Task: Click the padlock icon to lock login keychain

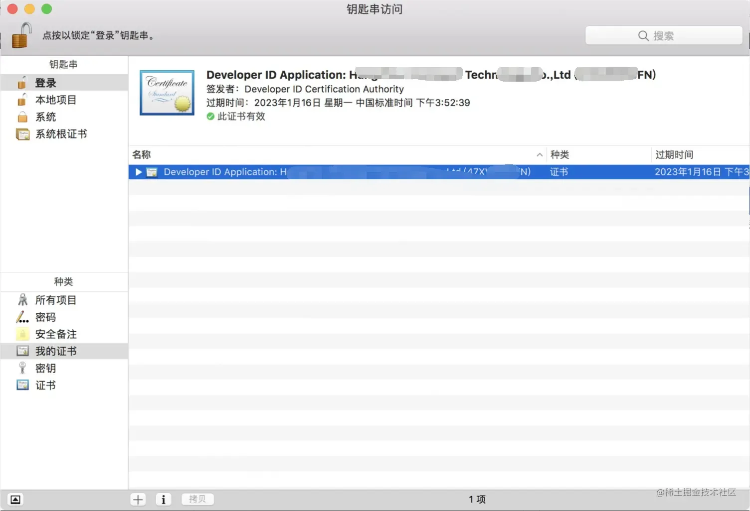Action: [x=22, y=35]
